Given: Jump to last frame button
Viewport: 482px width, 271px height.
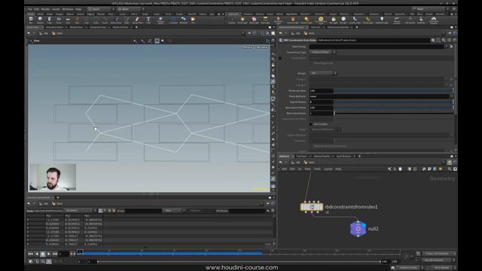Looking at the screenshot, I should click(55, 254).
